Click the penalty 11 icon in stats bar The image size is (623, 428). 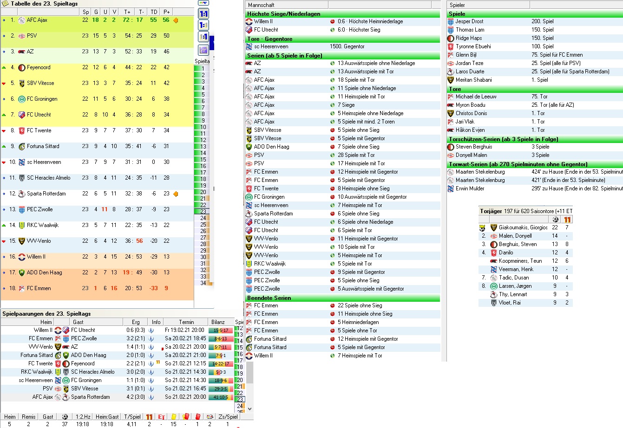click(x=149, y=417)
